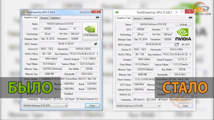
Task: Toggle CUDA checkbox in GPU-Z 0.8.7
Action: pyautogui.click(x=148, y=100)
